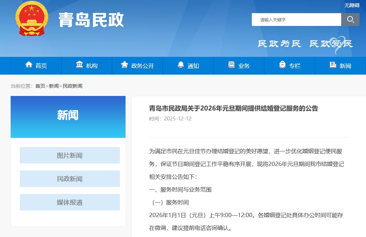Click the national emblem logo
This screenshot has height=237, width=366.
pyautogui.click(x=31, y=20)
